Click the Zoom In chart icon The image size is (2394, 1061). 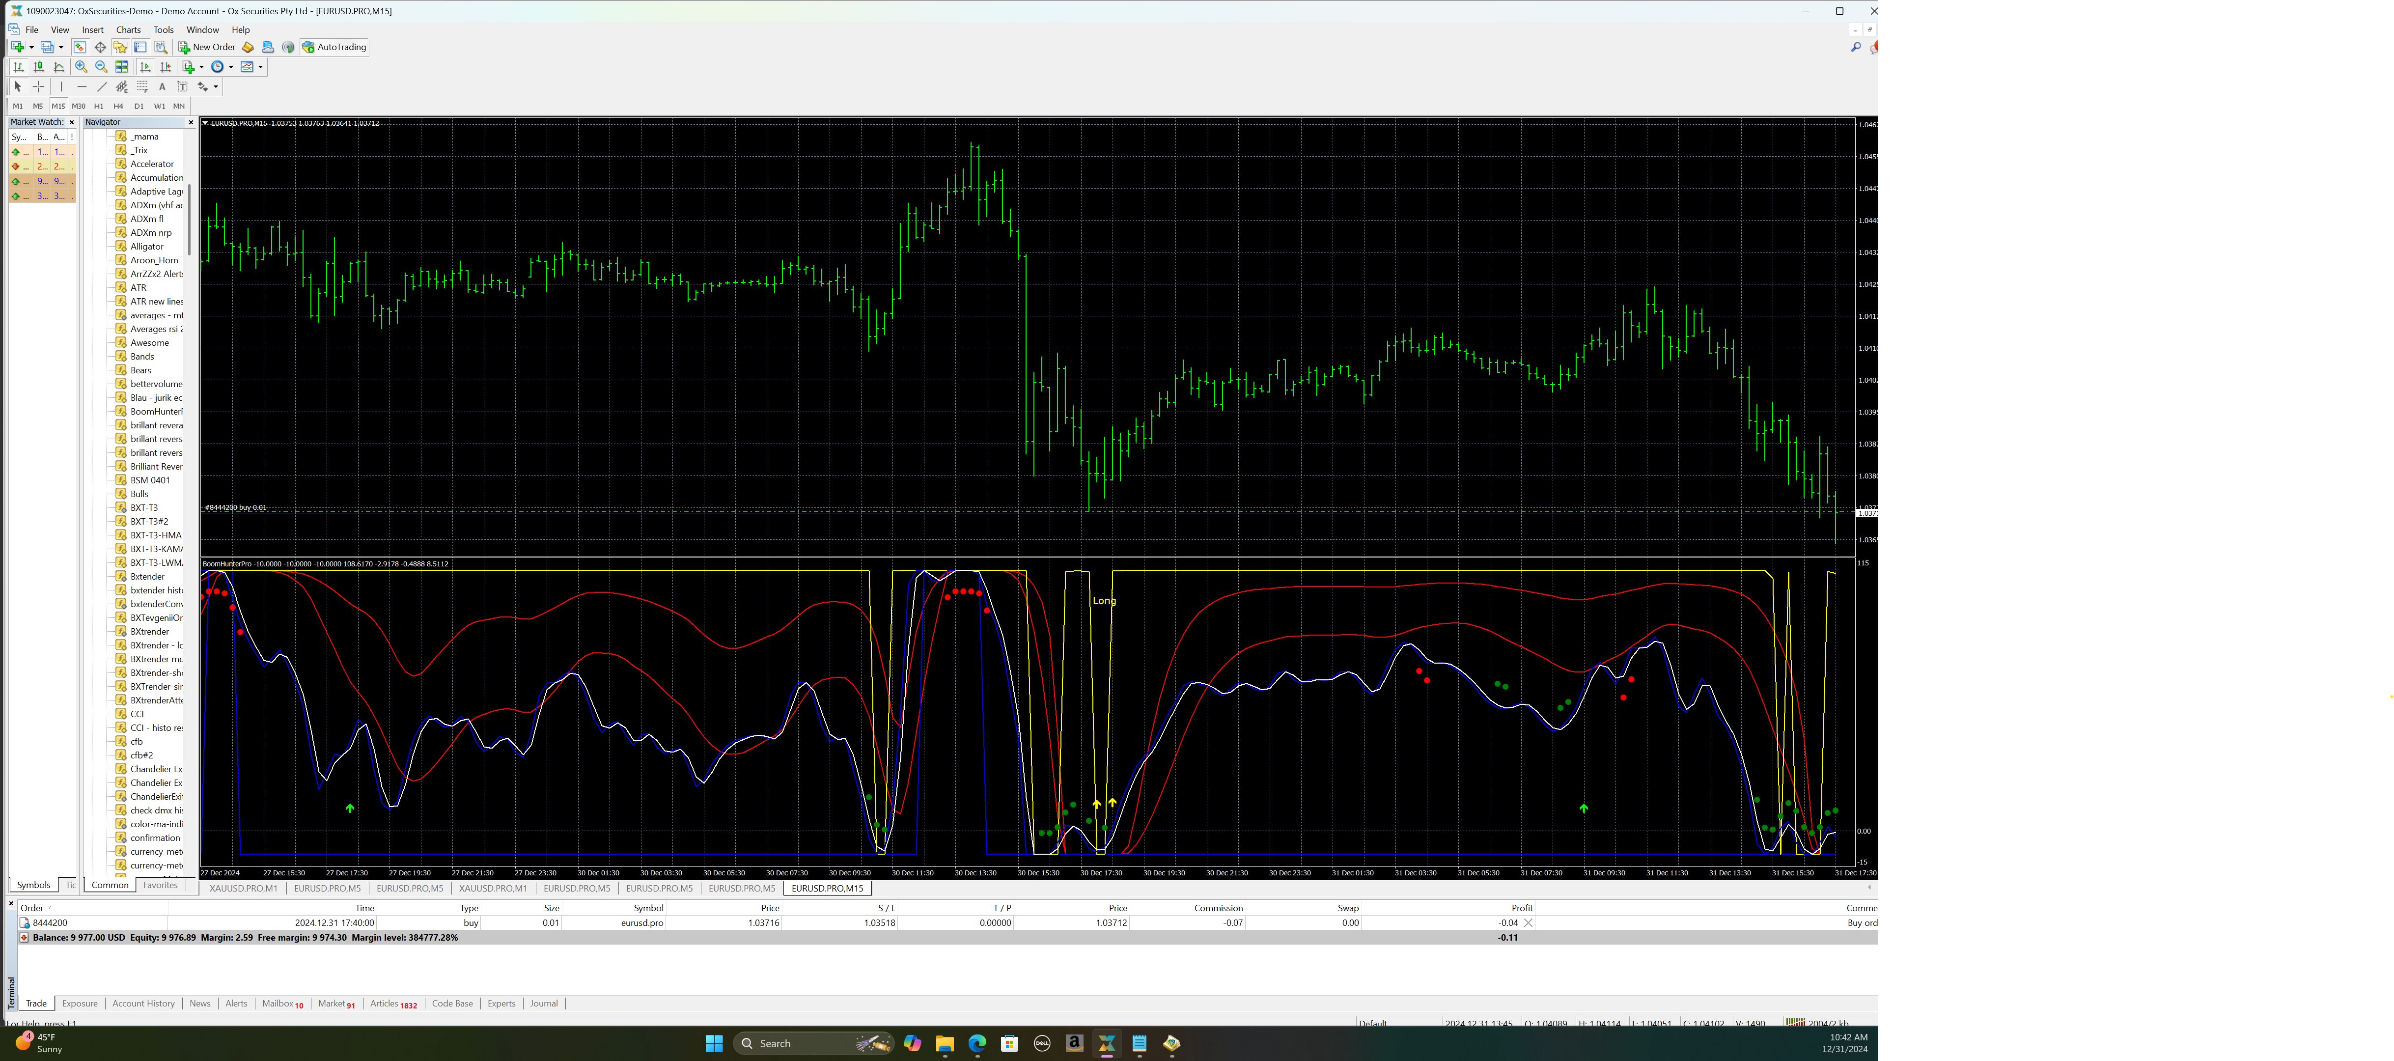point(81,67)
